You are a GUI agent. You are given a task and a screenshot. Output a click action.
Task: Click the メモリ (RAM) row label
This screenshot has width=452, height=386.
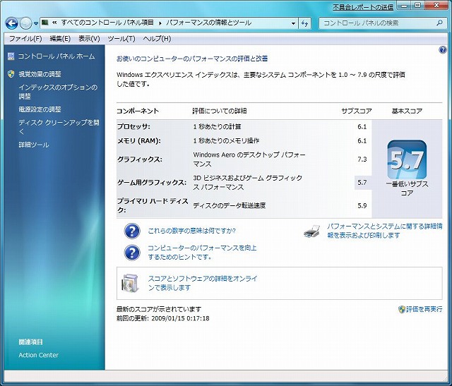click(138, 141)
